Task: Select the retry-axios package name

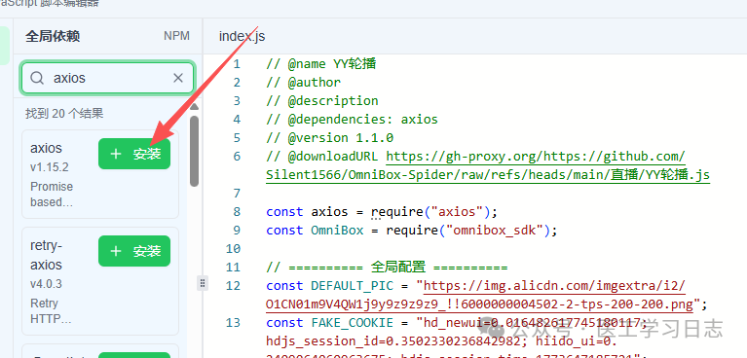Action: (47, 255)
